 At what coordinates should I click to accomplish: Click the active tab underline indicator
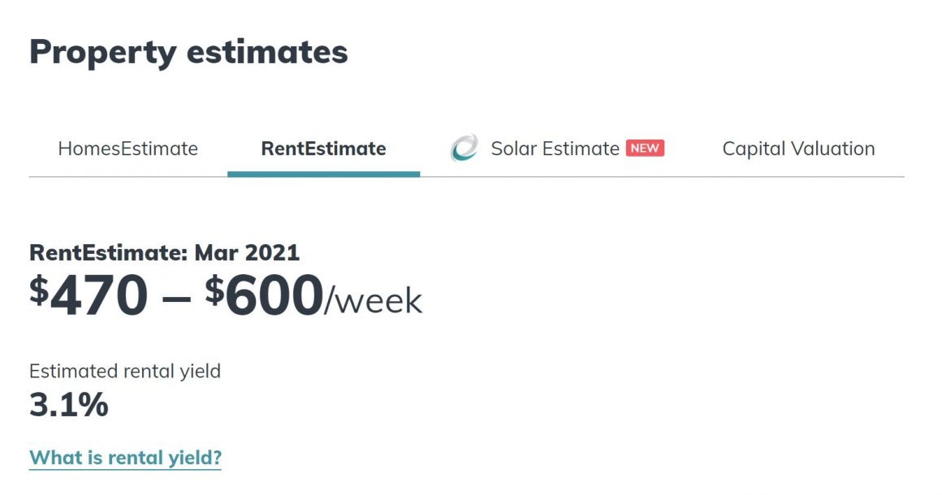[x=324, y=171]
